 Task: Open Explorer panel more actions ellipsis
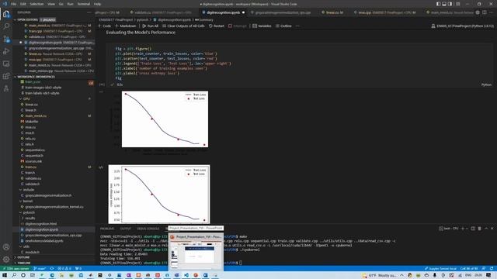89,12
